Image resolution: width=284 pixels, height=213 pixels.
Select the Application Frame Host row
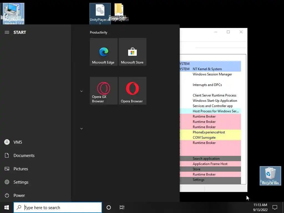pyautogui.click(x=210, y=164)
